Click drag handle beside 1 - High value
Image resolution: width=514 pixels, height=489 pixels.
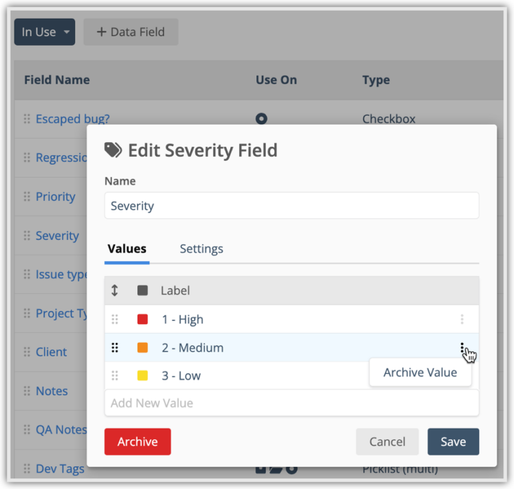(114, 320)
